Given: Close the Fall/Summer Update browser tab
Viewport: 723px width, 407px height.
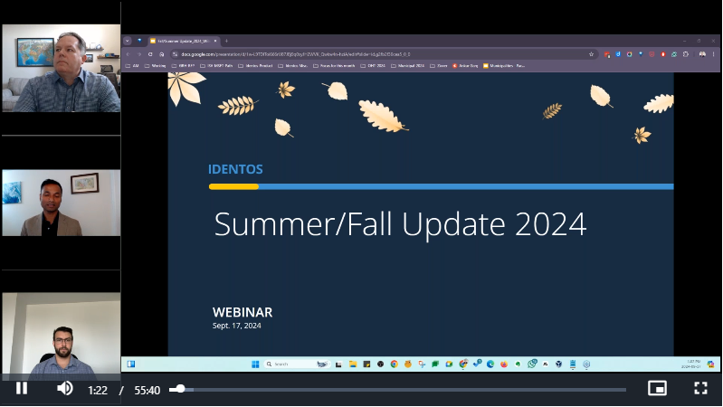Looking at the screenshot, I should [x=214, y=41].
